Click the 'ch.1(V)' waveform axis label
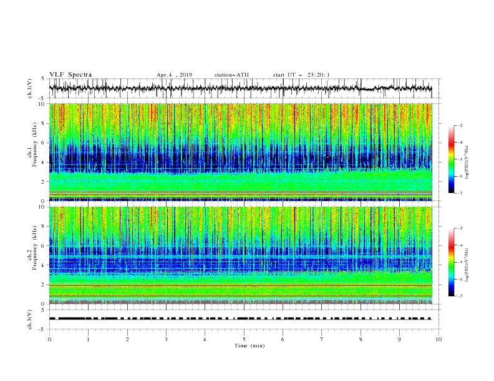The image size is (494, 381). [30, 88]
